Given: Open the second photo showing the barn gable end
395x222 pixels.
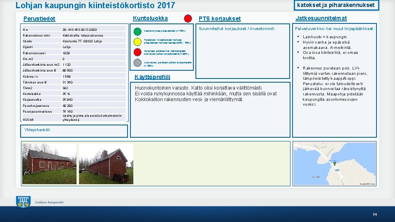Looking at the screenshot, I should click(x=106, y=164).
